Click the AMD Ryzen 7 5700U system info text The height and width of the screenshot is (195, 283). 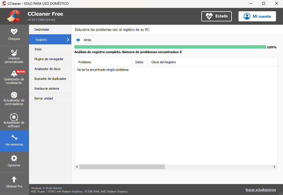tap(79, 192)
